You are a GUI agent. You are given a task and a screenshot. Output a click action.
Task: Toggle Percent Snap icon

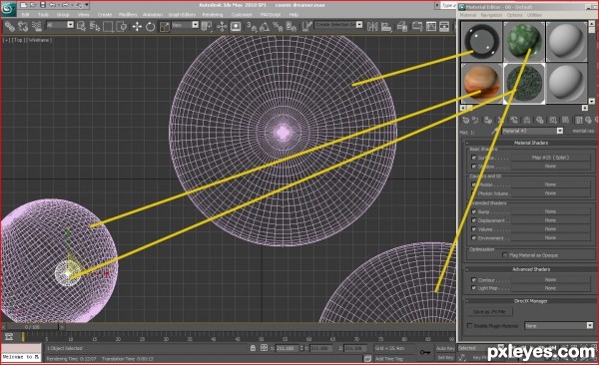click(278, 26)
